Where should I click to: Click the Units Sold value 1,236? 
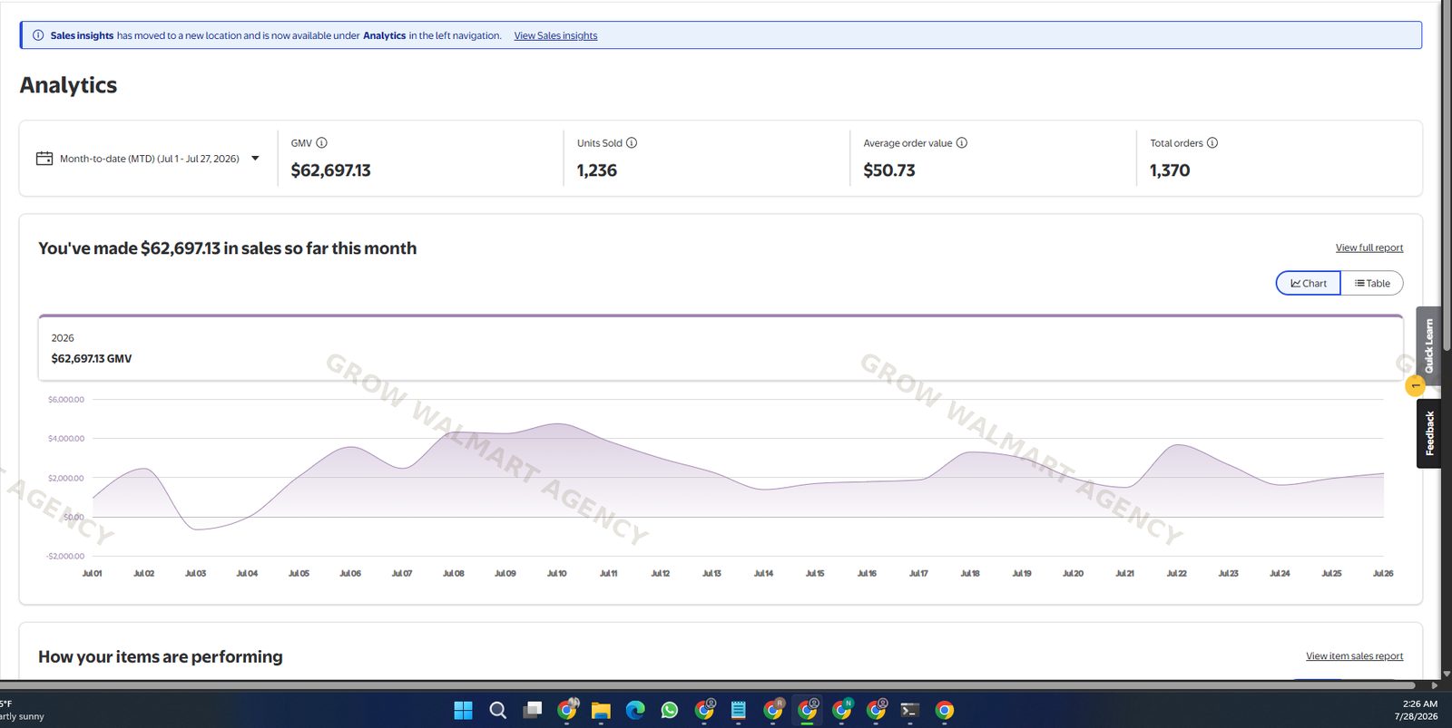coord(597,170)
